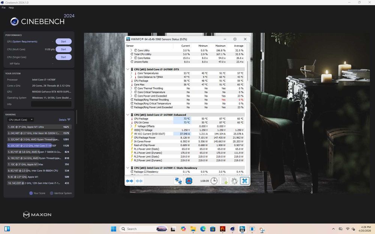This screenshot has height=234, width=375.
Task: Launch Copilot from the taskbar
Action: [183, 229]
